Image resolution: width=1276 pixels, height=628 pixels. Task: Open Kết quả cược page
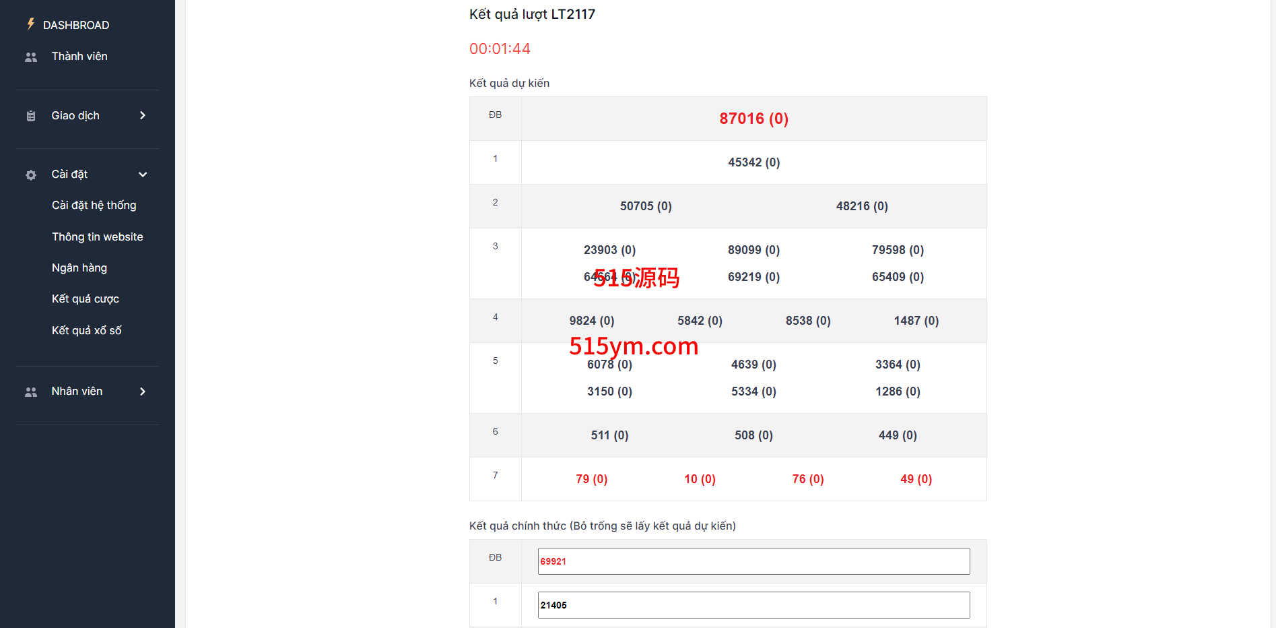(x=85, y=299)
